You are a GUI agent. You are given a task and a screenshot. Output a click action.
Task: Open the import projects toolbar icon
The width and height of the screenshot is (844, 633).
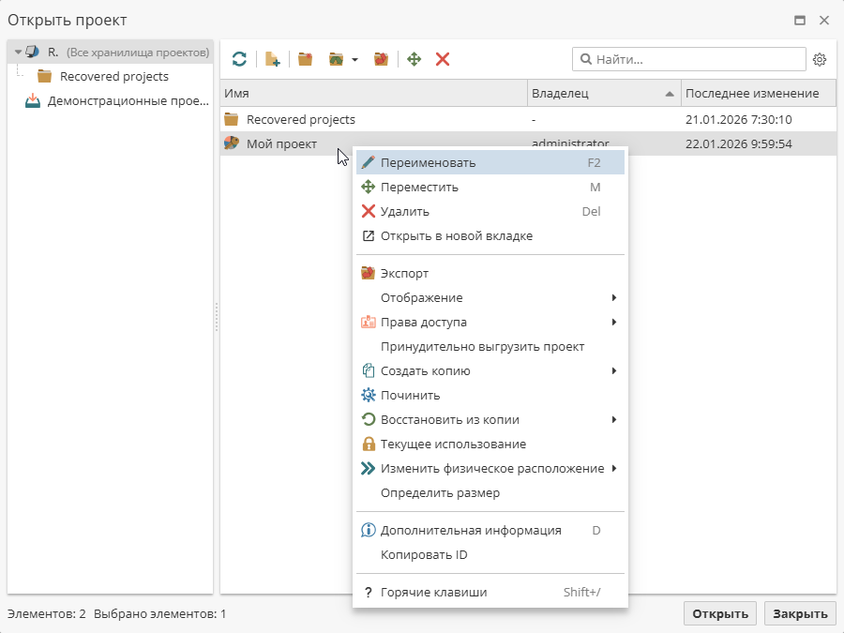pos(336,59)
